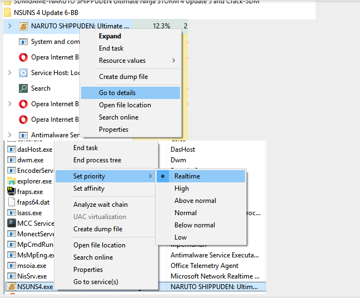
Task: Choose End task in the upper context menu
Action: (131, 48)
